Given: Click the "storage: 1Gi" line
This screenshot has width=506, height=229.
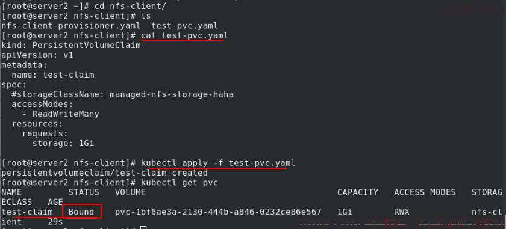Looking at the screenshot, I should click(x=63, y=143).
